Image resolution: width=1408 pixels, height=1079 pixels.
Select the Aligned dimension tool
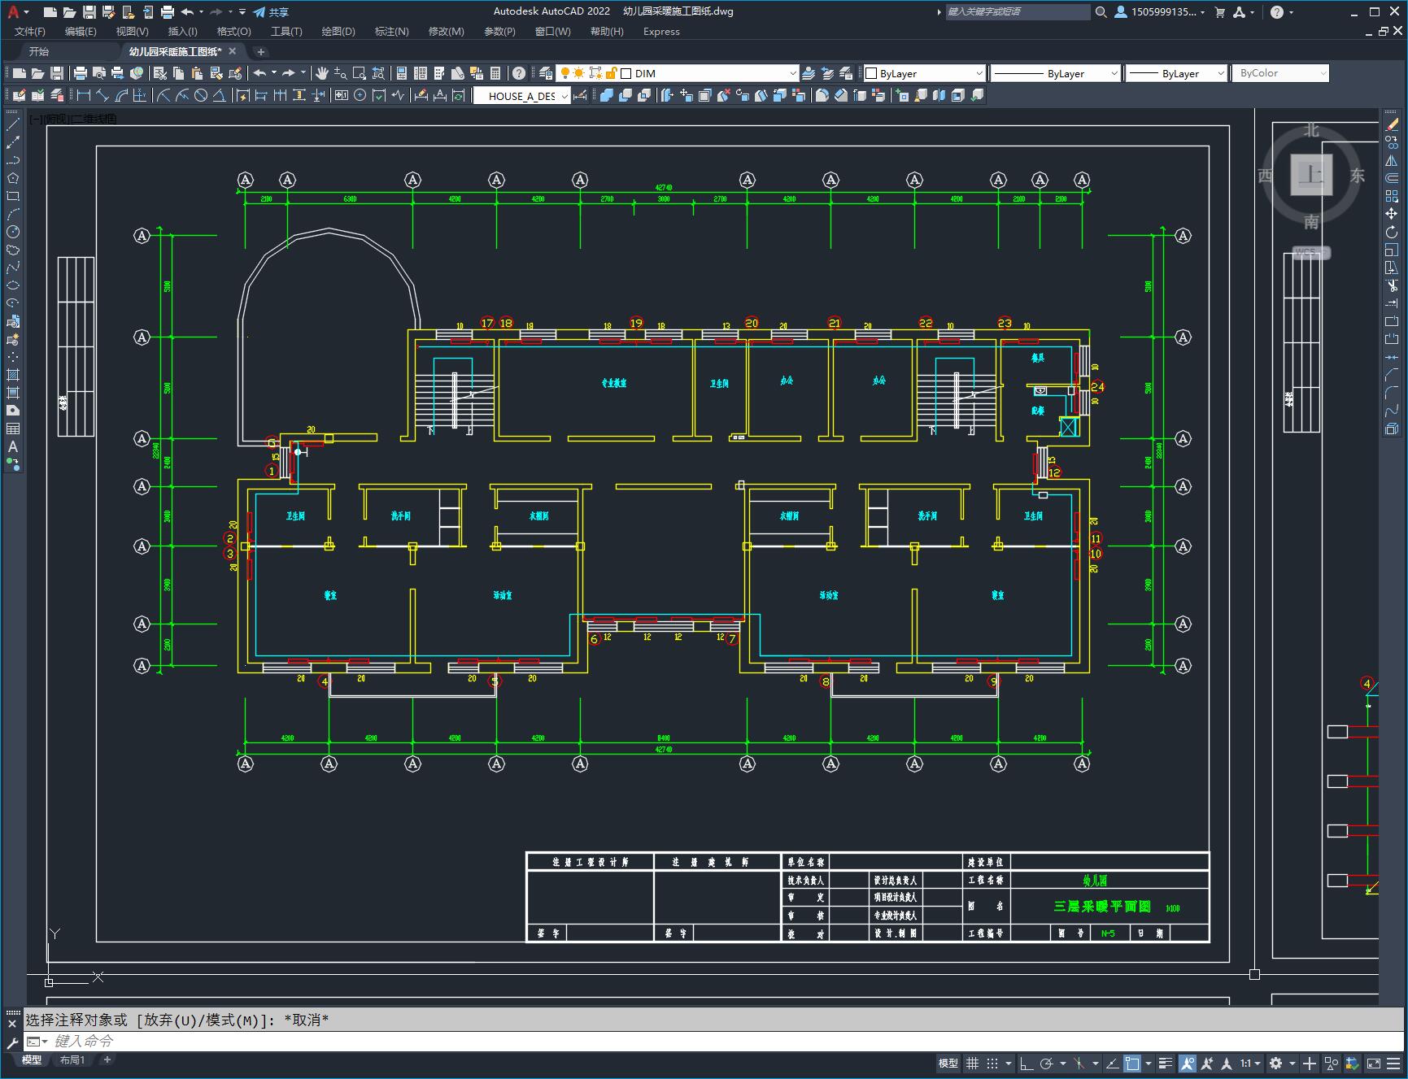[x=102, y=95]
